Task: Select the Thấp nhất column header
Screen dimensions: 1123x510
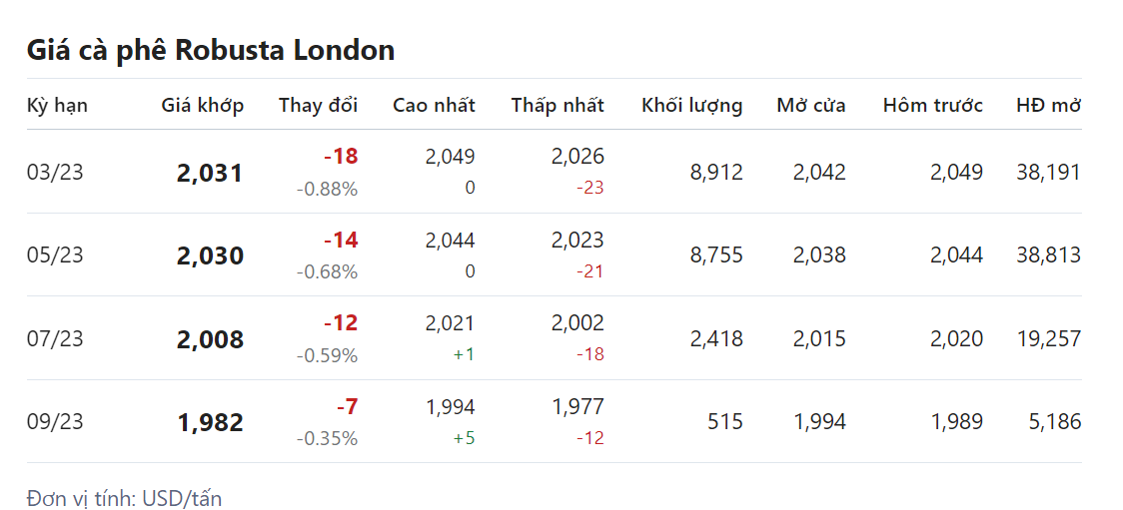Action: pyautogui.click(x=558, y=105)
